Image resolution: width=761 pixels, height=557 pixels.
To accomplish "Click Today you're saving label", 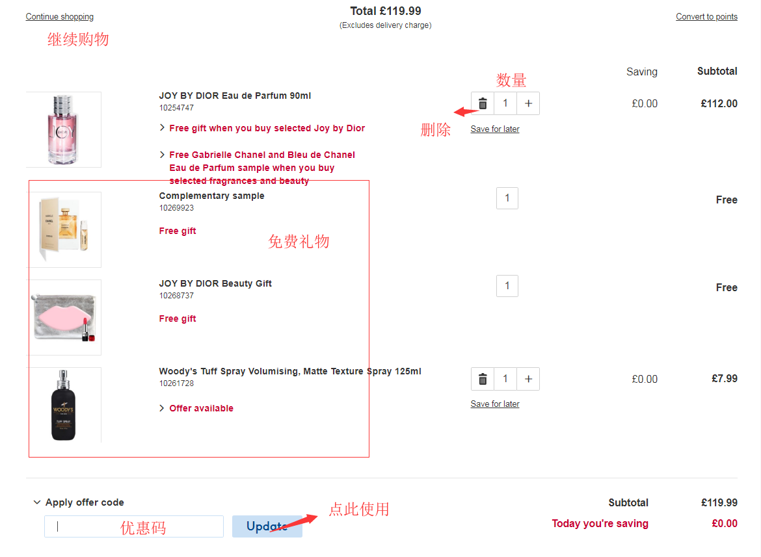I will [x=600, y=524].
